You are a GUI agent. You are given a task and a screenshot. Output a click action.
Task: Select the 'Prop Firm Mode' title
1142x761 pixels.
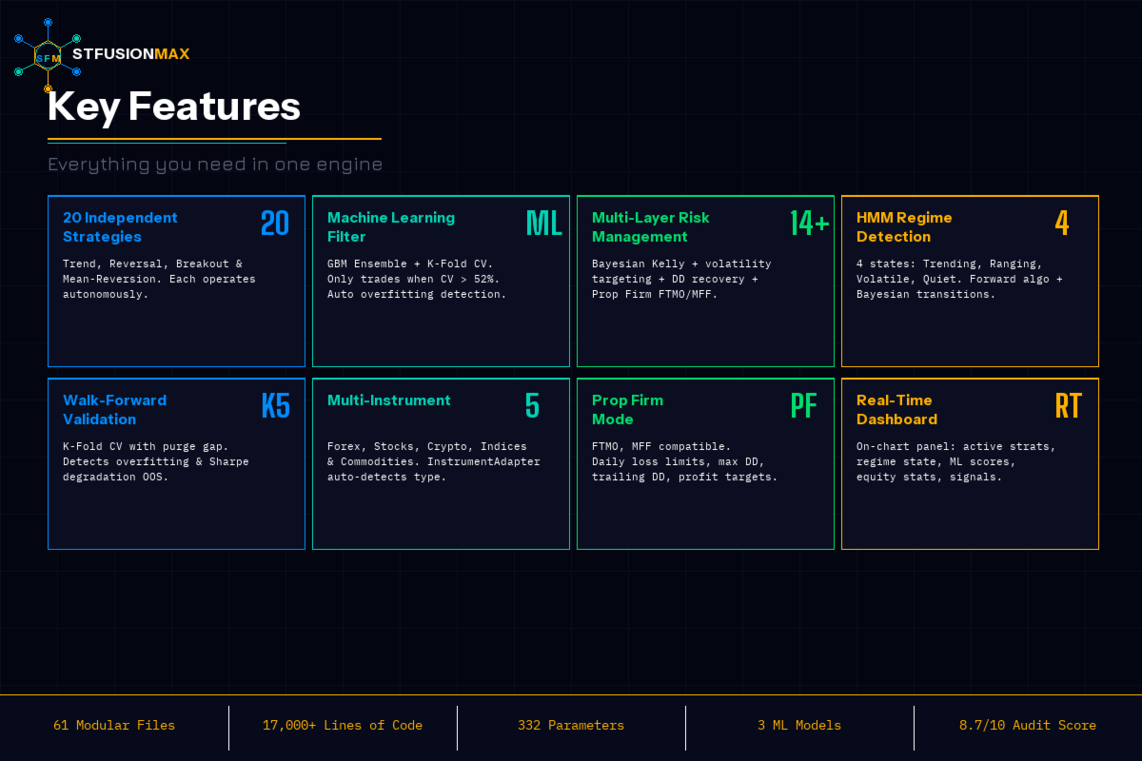click(627, 410)
